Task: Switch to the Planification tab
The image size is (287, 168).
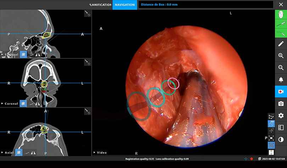Action: [x=101, y=5]
